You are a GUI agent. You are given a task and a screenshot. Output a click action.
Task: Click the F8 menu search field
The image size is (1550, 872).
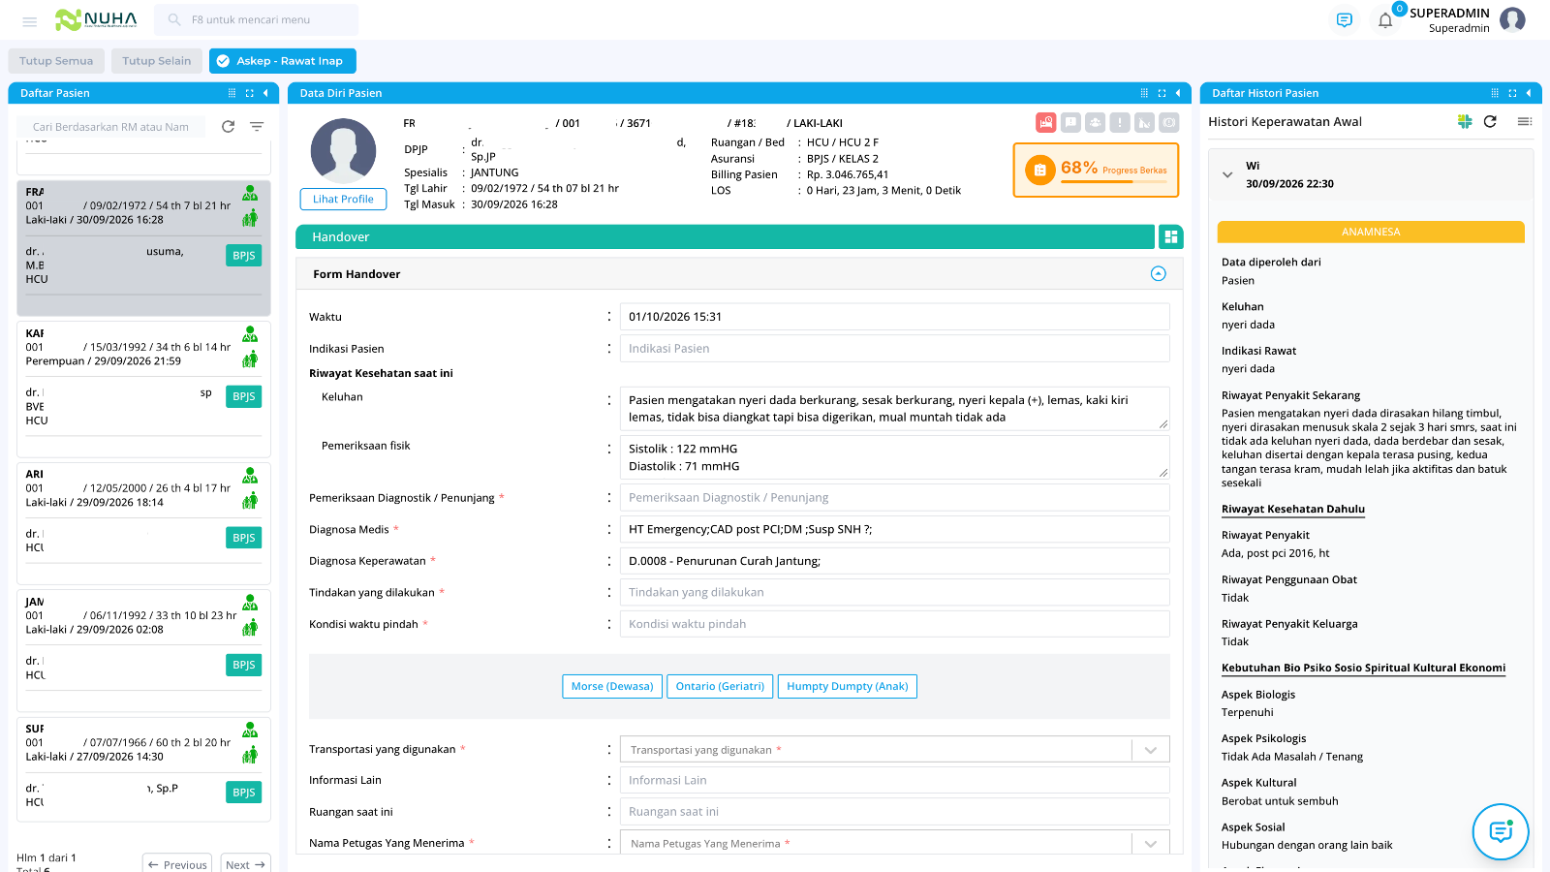click(x=257, y=19)
